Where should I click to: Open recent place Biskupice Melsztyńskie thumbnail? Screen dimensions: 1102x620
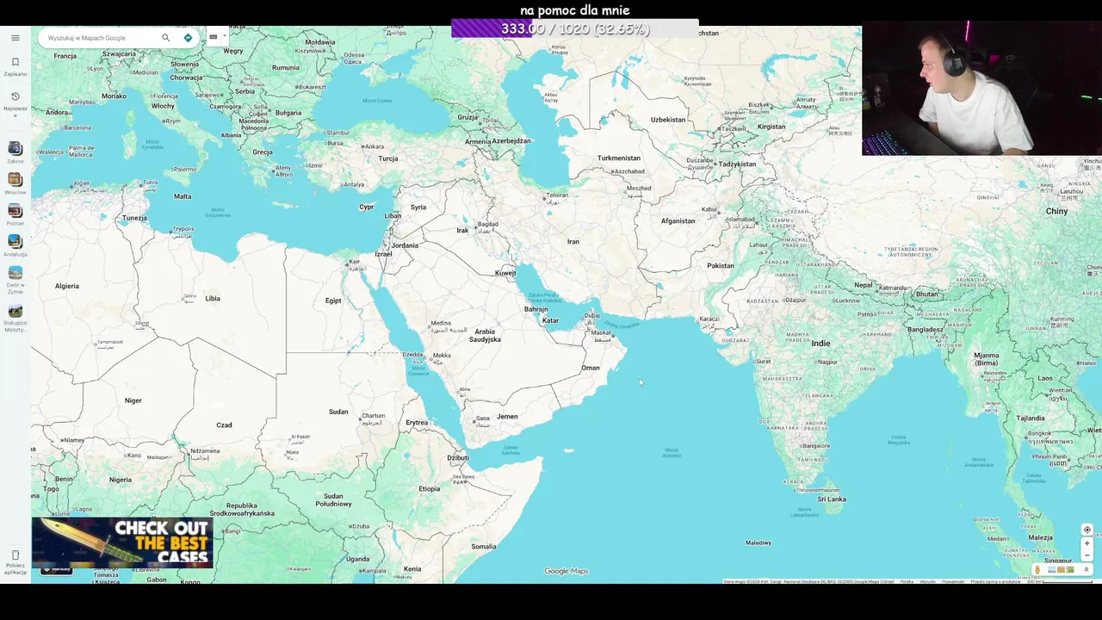pos(15,310)
